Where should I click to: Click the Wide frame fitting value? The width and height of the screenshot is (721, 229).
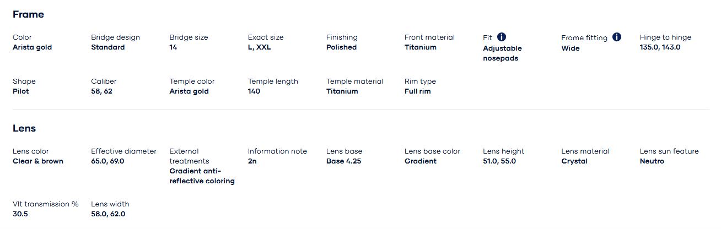tap(570, 48)
